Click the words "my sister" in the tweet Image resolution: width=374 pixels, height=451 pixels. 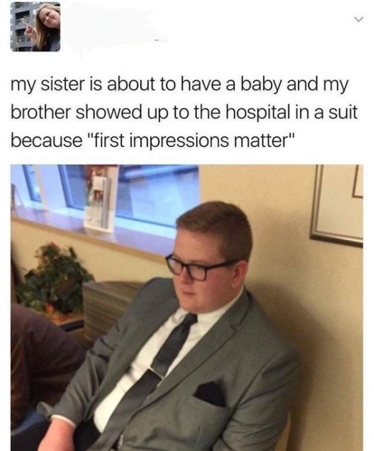[x=49, y=85]
